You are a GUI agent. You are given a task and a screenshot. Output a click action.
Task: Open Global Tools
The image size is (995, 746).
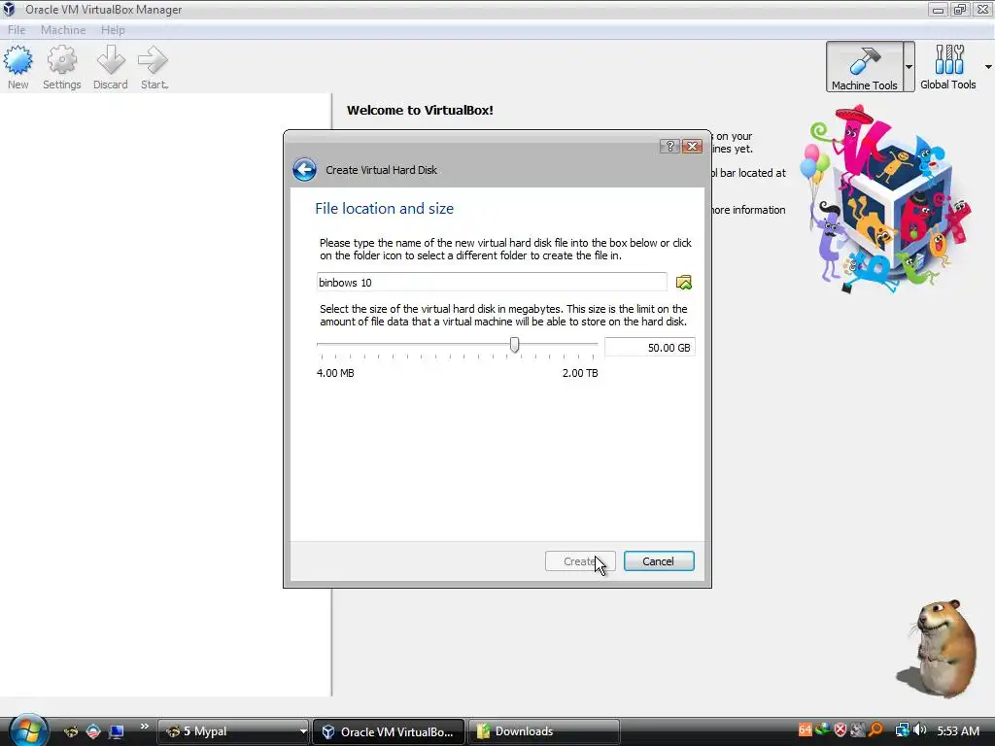point(948,67)
